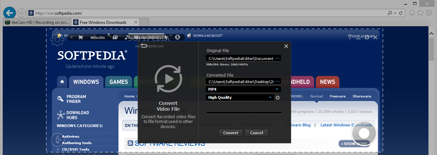Click the browser Forward arrow button

tap(22, 13)
